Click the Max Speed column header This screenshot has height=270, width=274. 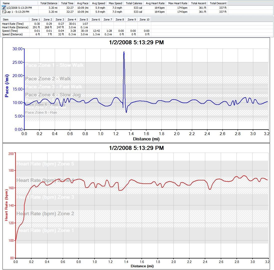(115, 3)
